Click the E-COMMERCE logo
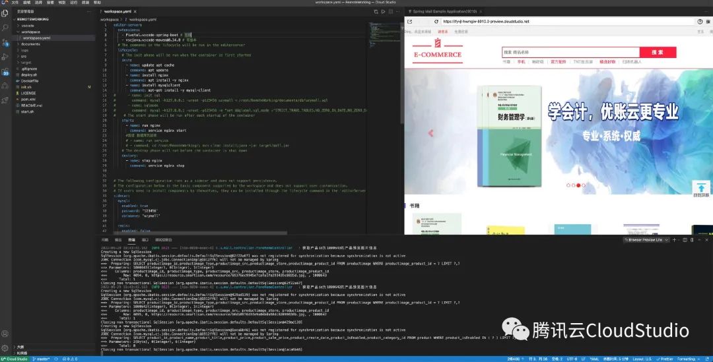The height and width of the screenshot is (362, 713). (x=437, y=51)
